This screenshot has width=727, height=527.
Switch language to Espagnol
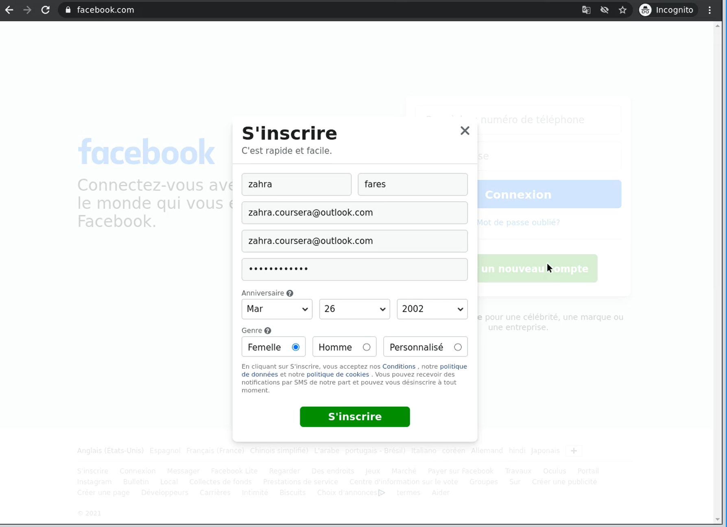(x=165, y=451)
